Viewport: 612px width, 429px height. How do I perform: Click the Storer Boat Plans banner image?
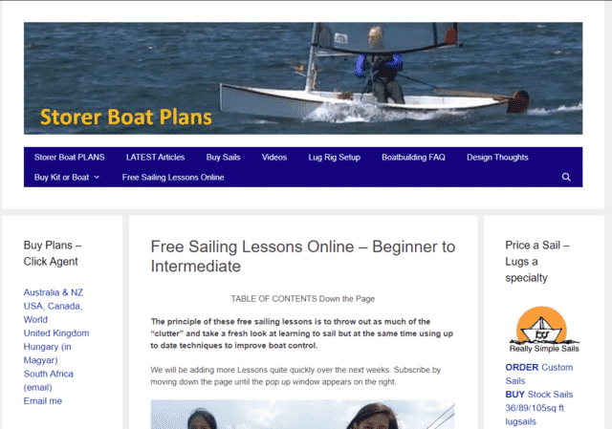tap(303, 78)
